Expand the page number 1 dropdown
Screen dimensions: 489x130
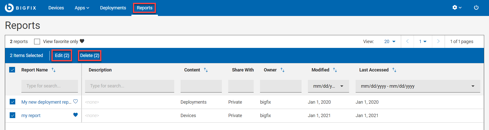coord(423,42)
